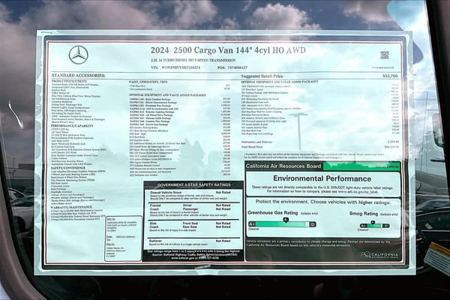Screen dimensions: 450x300
Task: Click the Mercedes-Benz star logo
Action: (78, 55)
